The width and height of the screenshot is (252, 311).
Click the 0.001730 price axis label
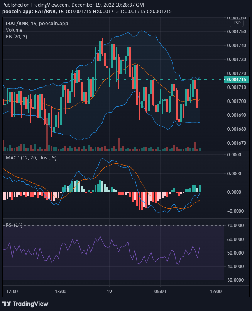pos(237,59)
